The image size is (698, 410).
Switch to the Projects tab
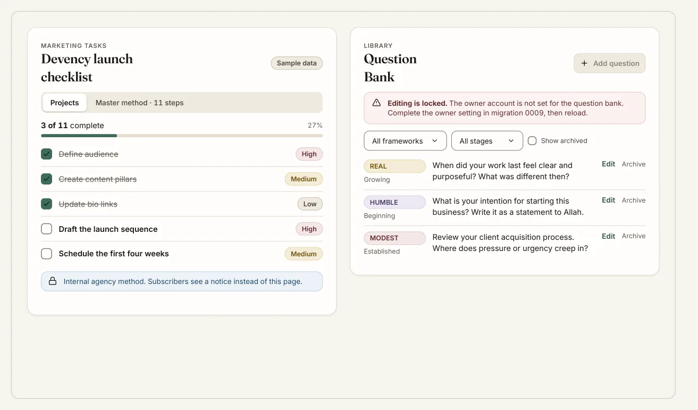[x=64, y=103]
